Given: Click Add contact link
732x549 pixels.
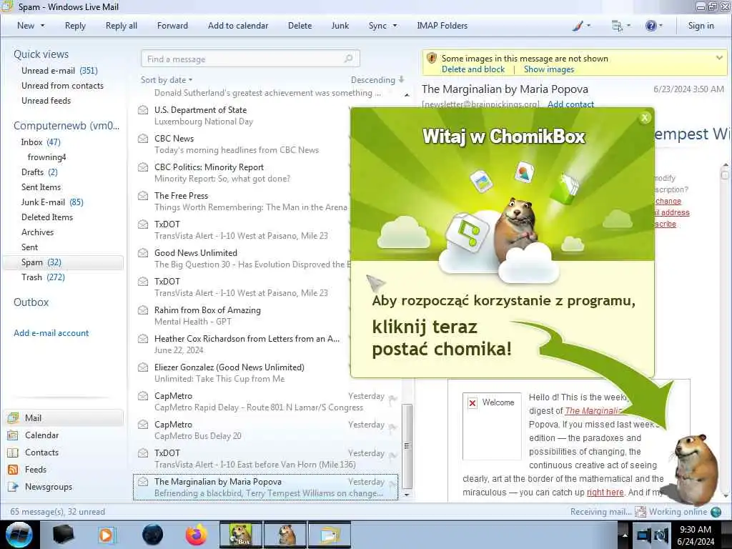Looking at the screenshot, I should [570, 104].
